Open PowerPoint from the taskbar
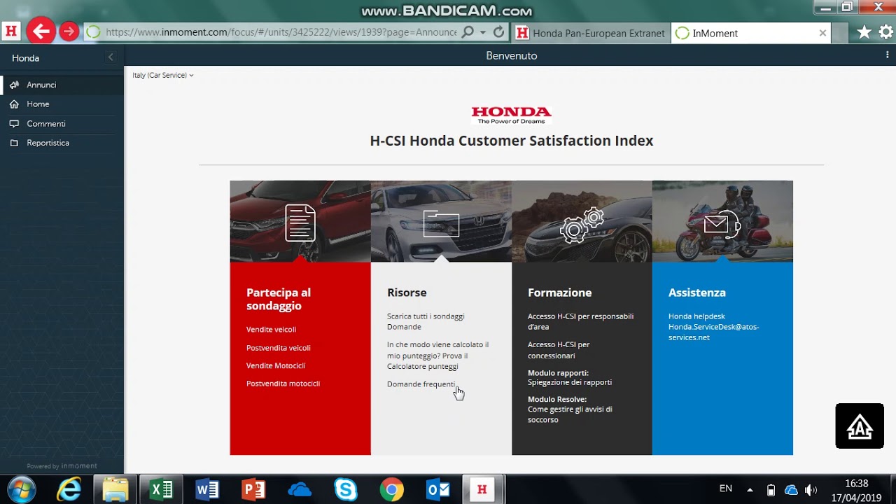The height and width of the screenshot is (504, 896). 253,489
